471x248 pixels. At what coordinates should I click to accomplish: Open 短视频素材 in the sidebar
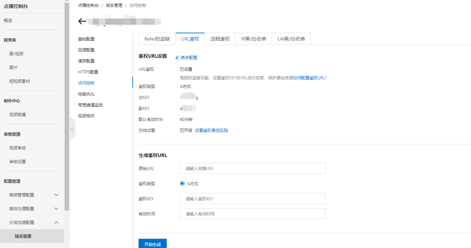20,81
